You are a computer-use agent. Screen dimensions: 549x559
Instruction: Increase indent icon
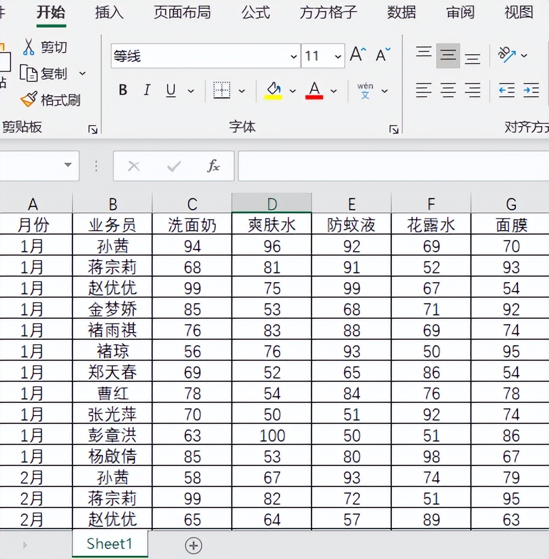[x=531, y=90]
